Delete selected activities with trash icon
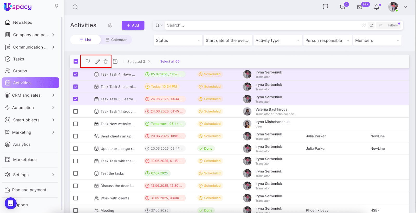The image size is (416, 213). [106, 62]
